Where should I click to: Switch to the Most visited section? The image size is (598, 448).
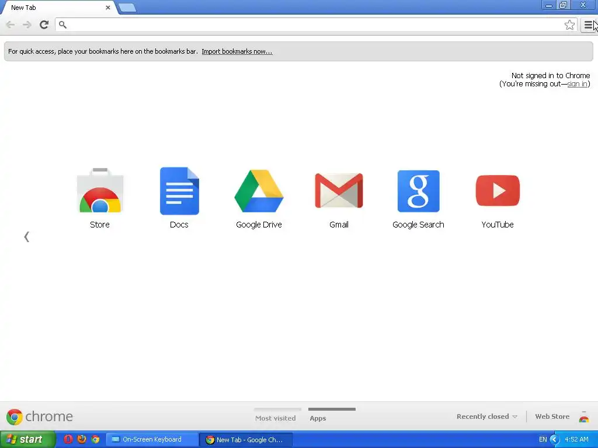point(276,418)
